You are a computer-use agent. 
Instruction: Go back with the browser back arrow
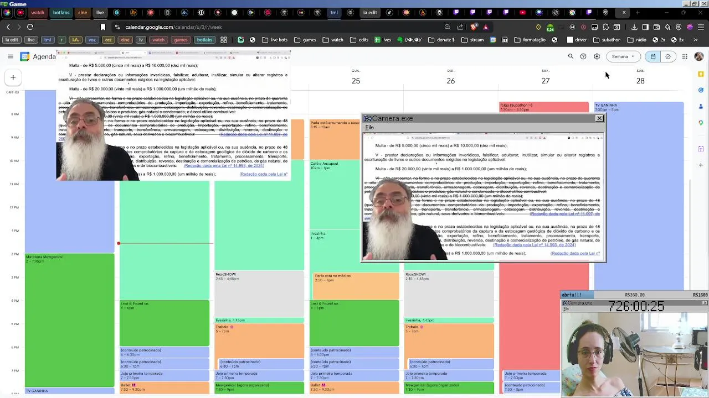click(x=8, y=27)
